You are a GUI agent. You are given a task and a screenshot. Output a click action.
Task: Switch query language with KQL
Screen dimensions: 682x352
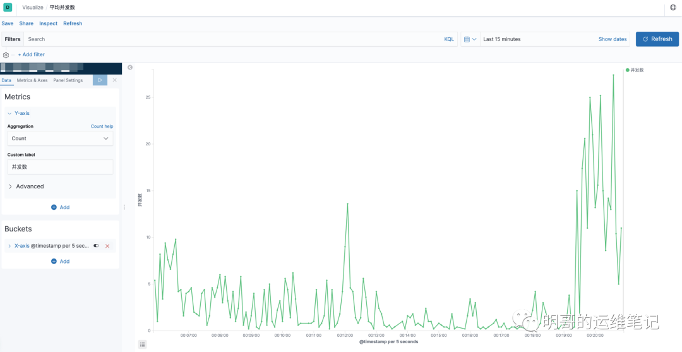449,39
